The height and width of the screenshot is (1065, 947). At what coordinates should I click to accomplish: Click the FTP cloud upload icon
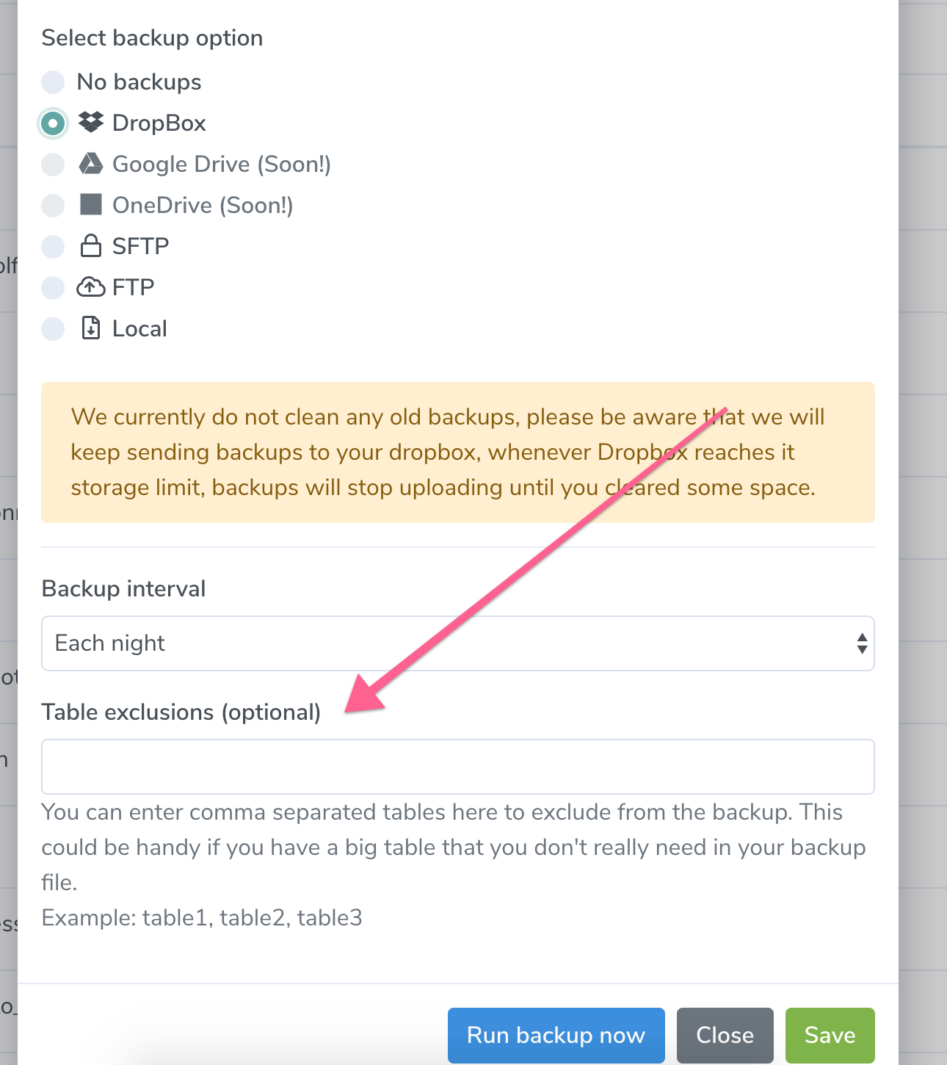[x=91, y=286]
